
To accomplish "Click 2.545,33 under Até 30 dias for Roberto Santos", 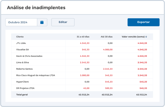I will coord(108,69).
